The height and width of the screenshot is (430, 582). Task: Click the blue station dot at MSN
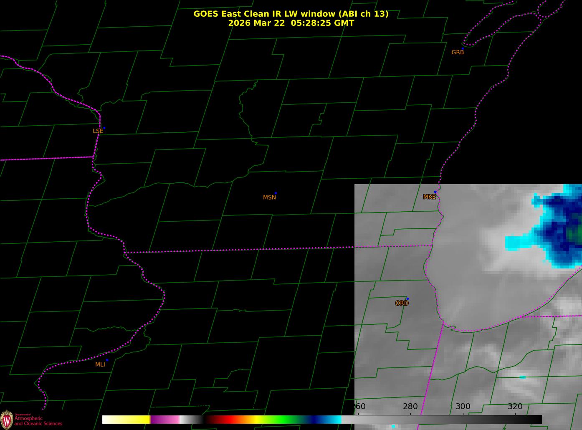(276, 193)
